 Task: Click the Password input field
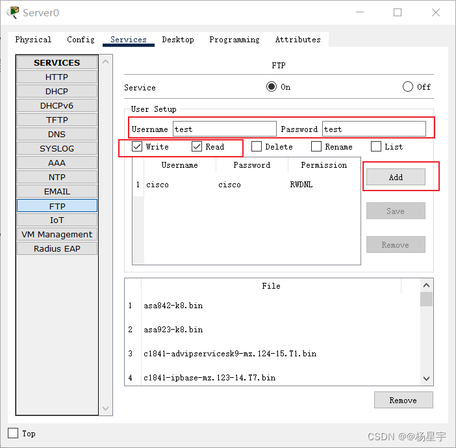374,129
